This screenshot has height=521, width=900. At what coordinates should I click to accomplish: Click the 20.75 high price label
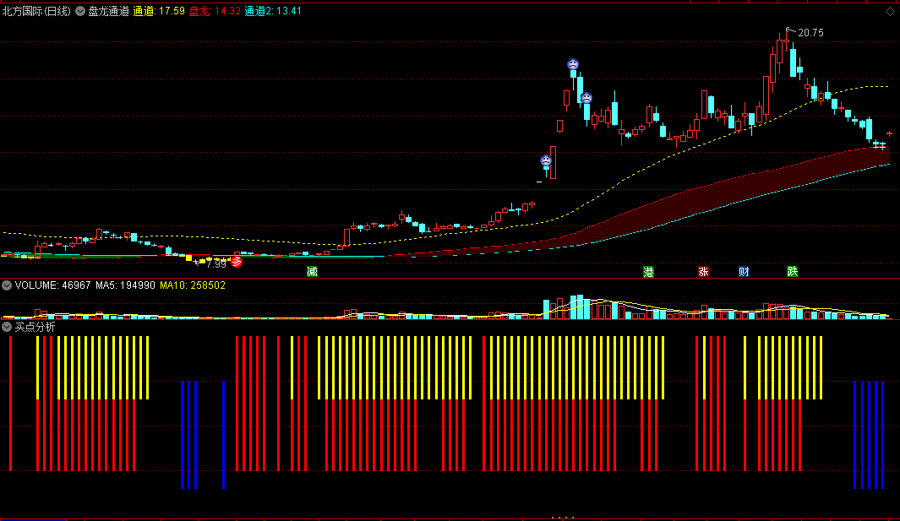click(x=810, y=33)
